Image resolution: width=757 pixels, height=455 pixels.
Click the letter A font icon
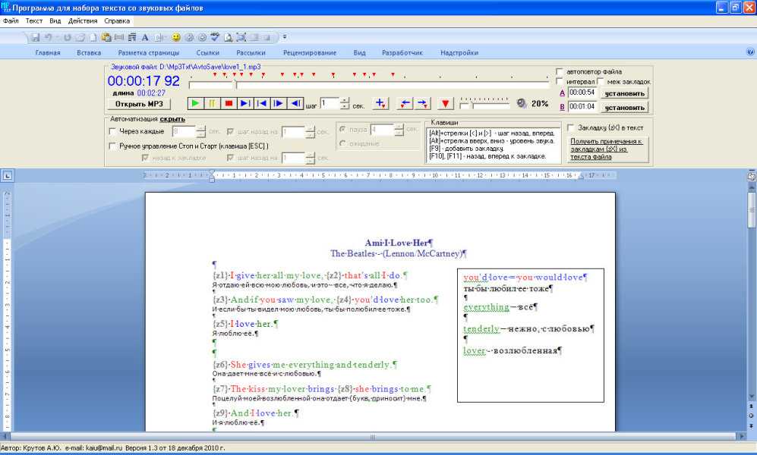[x=145, y=37]
